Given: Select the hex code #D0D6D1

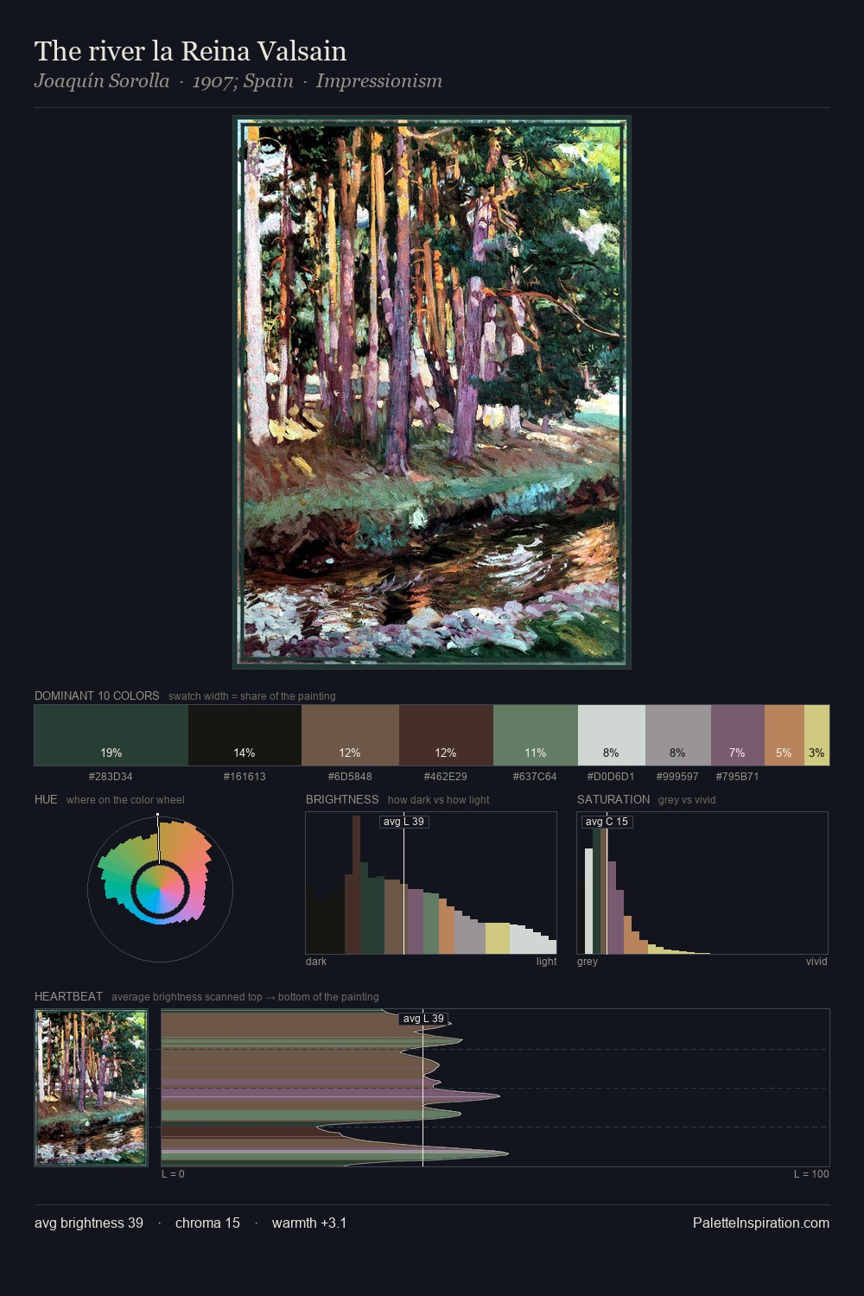Looking at the screenshot, I should [x=611, y=777].
